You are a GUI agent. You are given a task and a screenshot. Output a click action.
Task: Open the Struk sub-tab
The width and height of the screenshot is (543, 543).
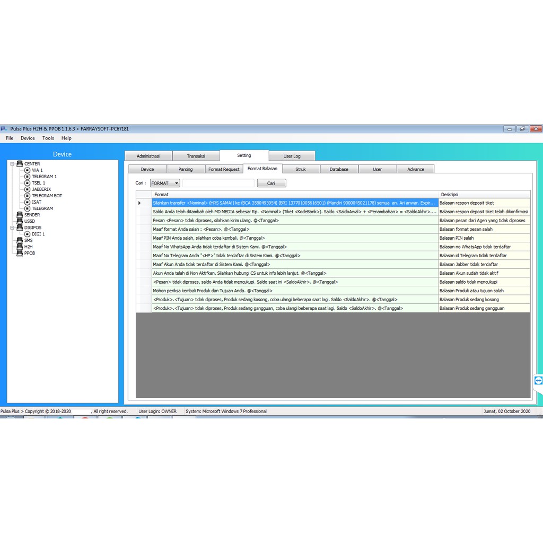(301, 169)
